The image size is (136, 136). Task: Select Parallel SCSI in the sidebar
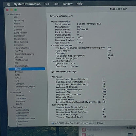(22, 66)
